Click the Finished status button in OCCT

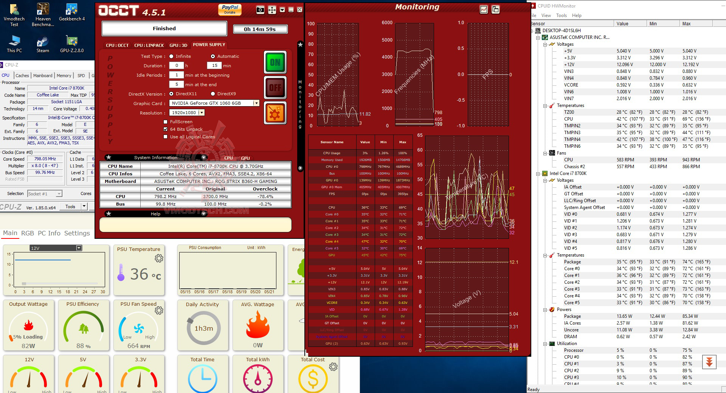(164, 28)
